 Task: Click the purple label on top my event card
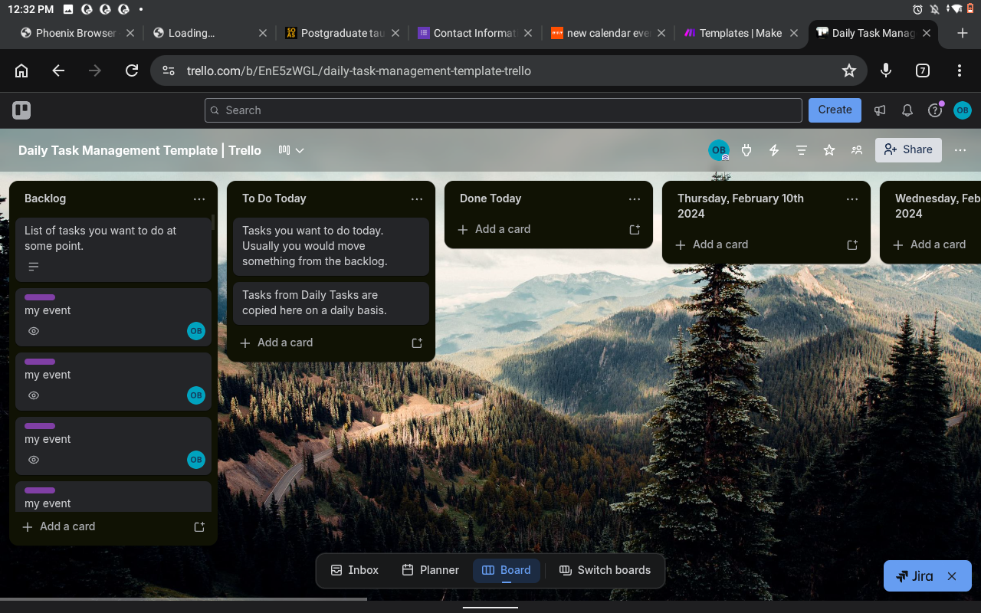coord(39,297)
